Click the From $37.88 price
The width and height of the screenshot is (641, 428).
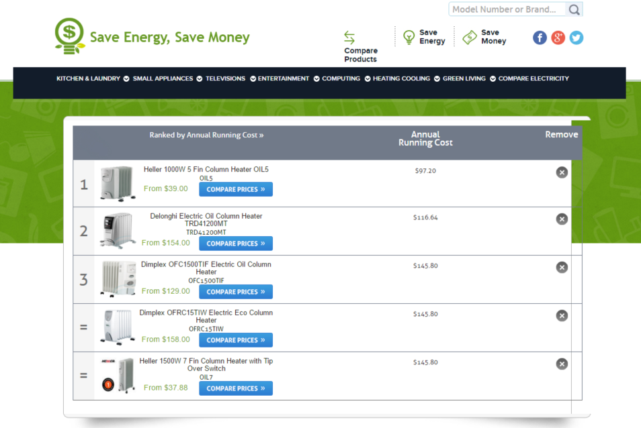(x=165, y=388)
